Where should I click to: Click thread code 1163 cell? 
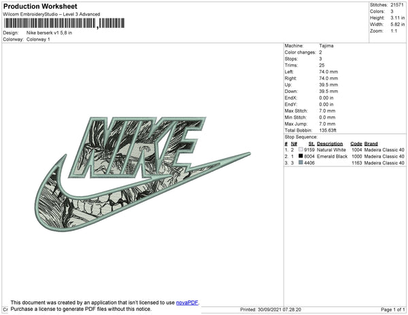click(356, 163)
